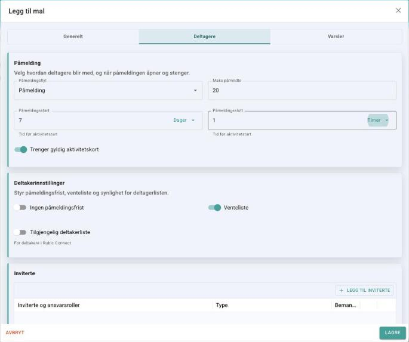Click the Påmeldingsflyt dropdown arrow icon
Viewport: 409px width, 342px height.
(195, 91)
